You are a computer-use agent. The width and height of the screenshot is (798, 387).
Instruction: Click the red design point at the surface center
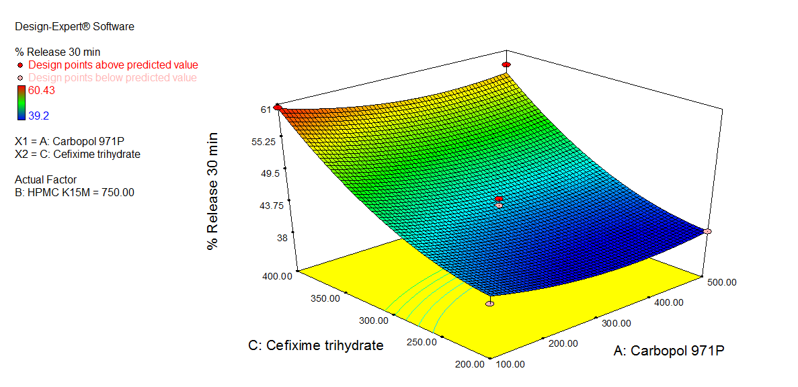click(x=499, y=199)
